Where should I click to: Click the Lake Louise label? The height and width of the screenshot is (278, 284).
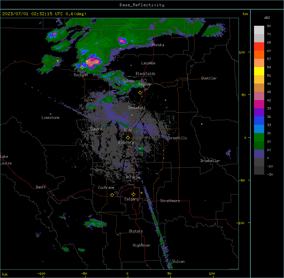click(x=6, y=160)
